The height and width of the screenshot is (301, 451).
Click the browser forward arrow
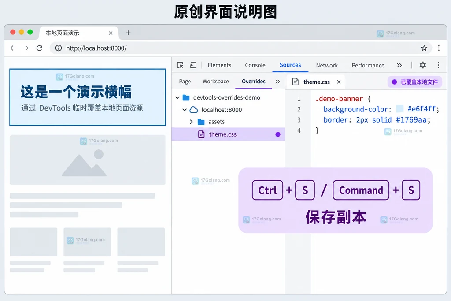click(26, 48)
